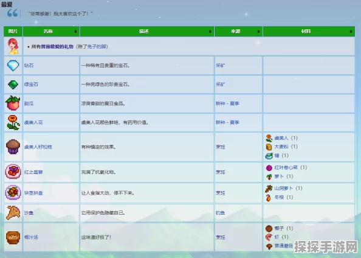This screenshot has height=258, width=361.
Task: Open the 萝卜 ingredient link
Action: coord(279,176)
